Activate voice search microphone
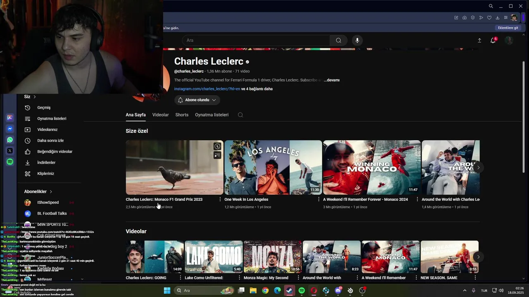The image size is (529, 297). tap(357, 40)
